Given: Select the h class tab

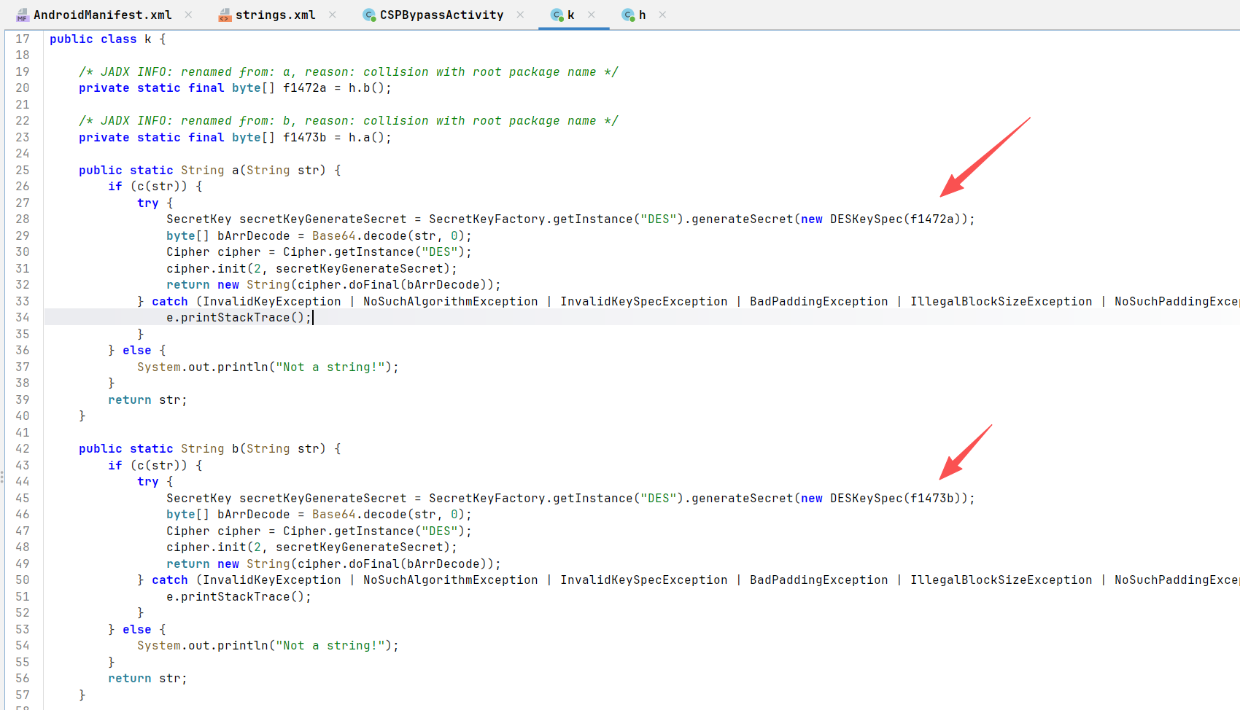Looking at the screenshot, I should click(642, 15).
